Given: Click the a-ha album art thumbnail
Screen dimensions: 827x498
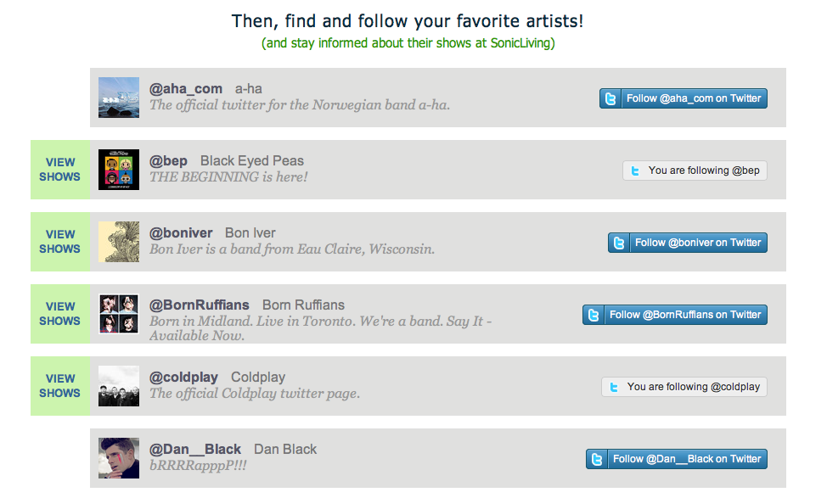Looking at the screenshot, I should pyautogui.click(x=119, y=98).
